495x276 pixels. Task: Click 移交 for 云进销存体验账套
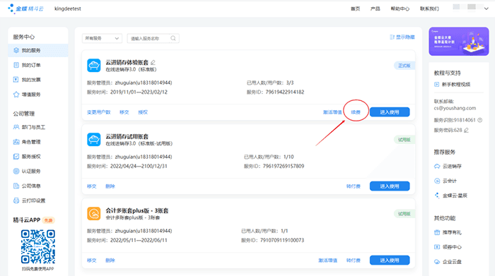[124, 112]
